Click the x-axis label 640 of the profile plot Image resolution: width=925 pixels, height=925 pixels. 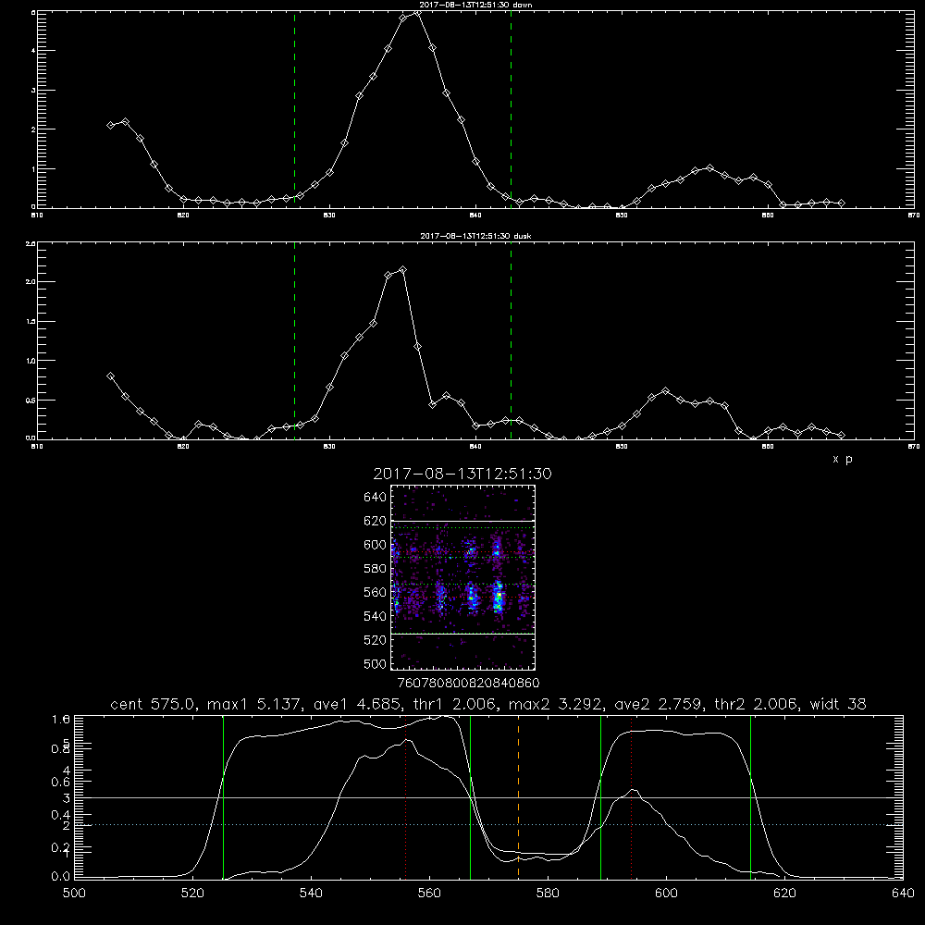(x=903, y=894)
